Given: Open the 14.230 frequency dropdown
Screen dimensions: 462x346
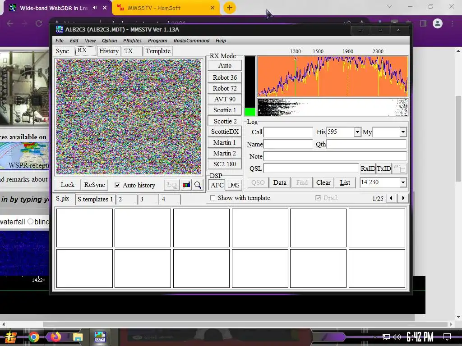Looking at the screenshot, I should (403, 182).
